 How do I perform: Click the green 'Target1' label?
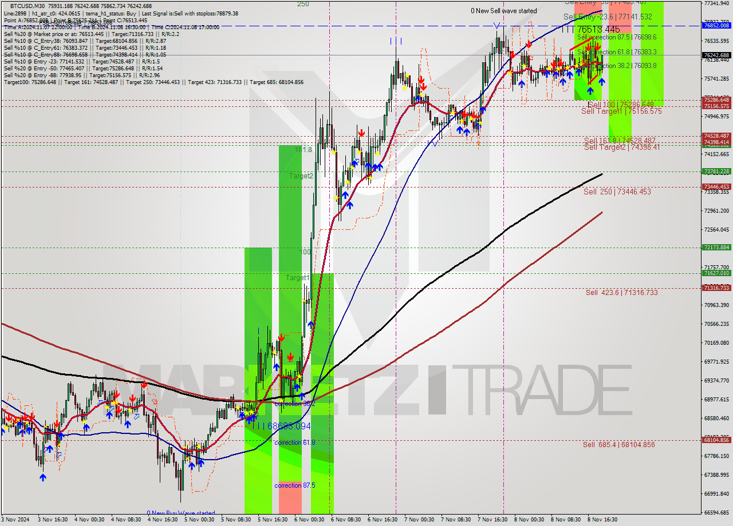[298, 278]
